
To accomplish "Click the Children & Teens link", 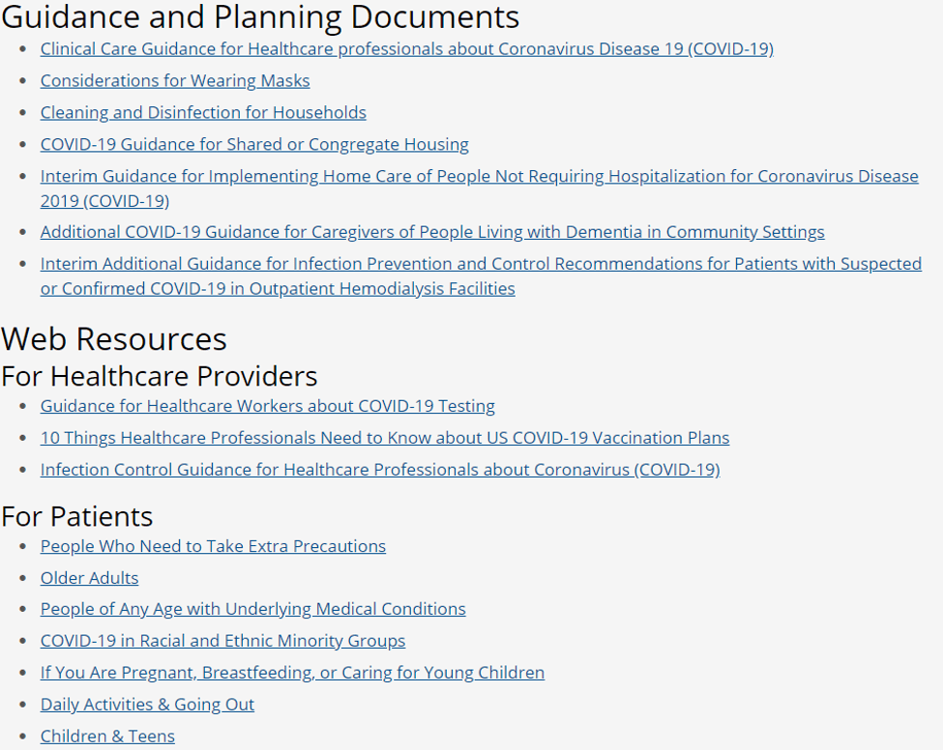I will pyautogui.click(x=107, y=737).
